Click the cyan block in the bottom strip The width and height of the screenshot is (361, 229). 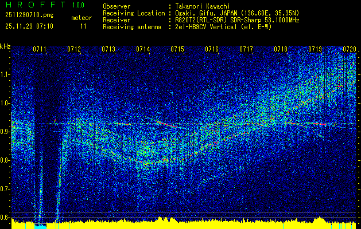pos(40,227)
